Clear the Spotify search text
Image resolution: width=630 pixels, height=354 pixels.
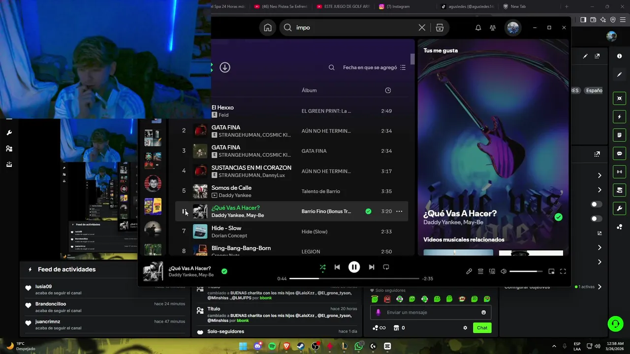(422, 28)
